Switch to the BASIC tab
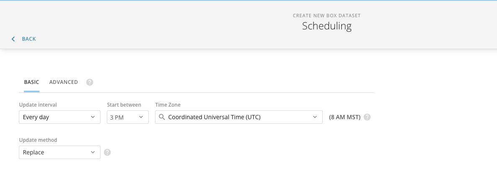The width and height of the screenshot is (497, 188). coord(32,82)
